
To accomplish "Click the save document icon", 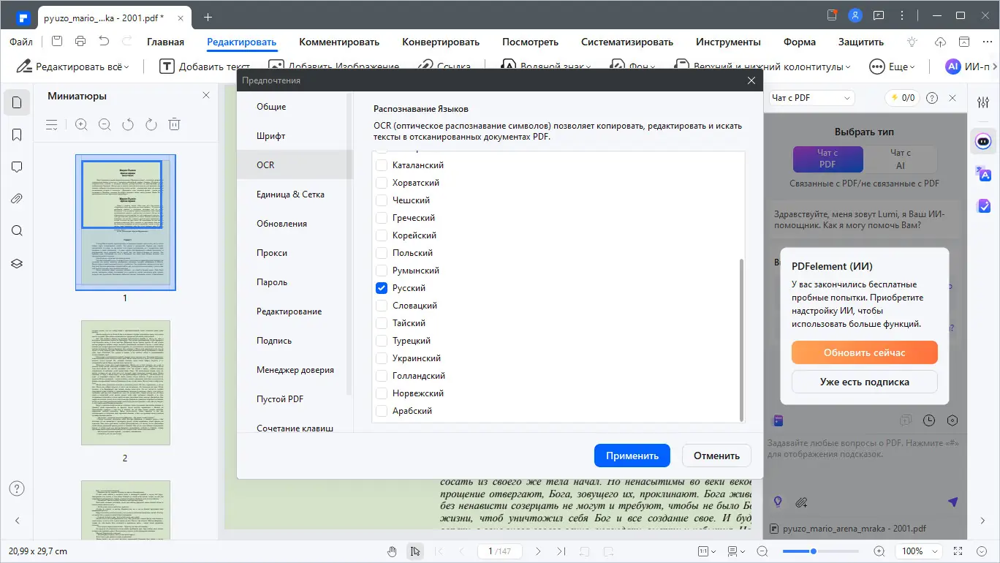I will [x=57, y=42].
